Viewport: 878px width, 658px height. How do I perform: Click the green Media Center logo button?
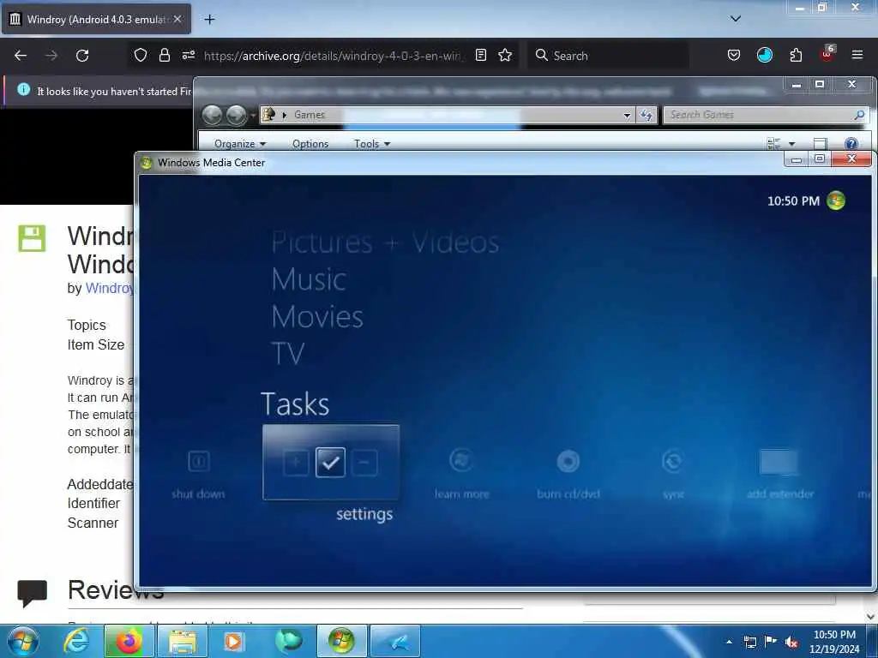pos(836,200)
